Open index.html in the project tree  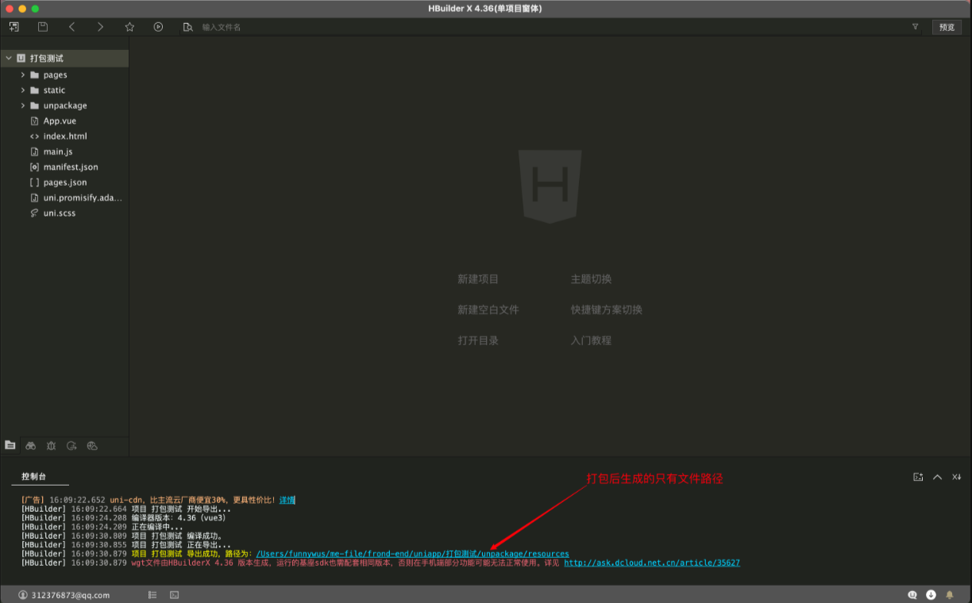tap(65, 136)
